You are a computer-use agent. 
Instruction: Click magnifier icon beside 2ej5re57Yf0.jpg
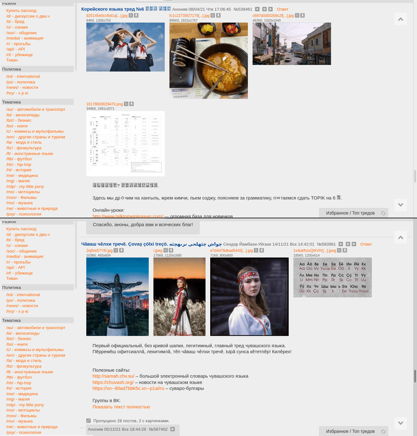coord(116,250)
